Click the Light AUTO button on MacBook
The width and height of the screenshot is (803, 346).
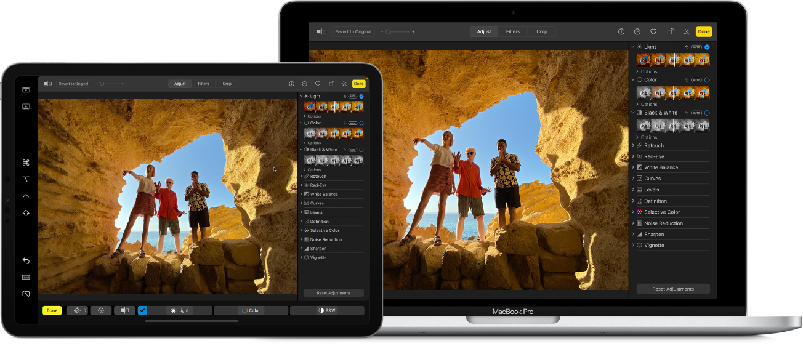pos(696,47)
